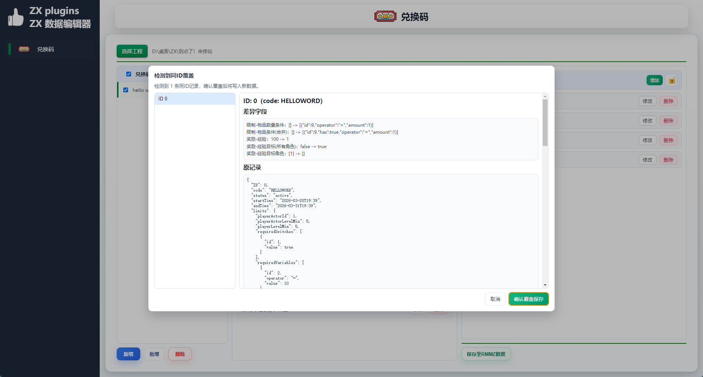Click the 批增 button

(x=154, y=354)
